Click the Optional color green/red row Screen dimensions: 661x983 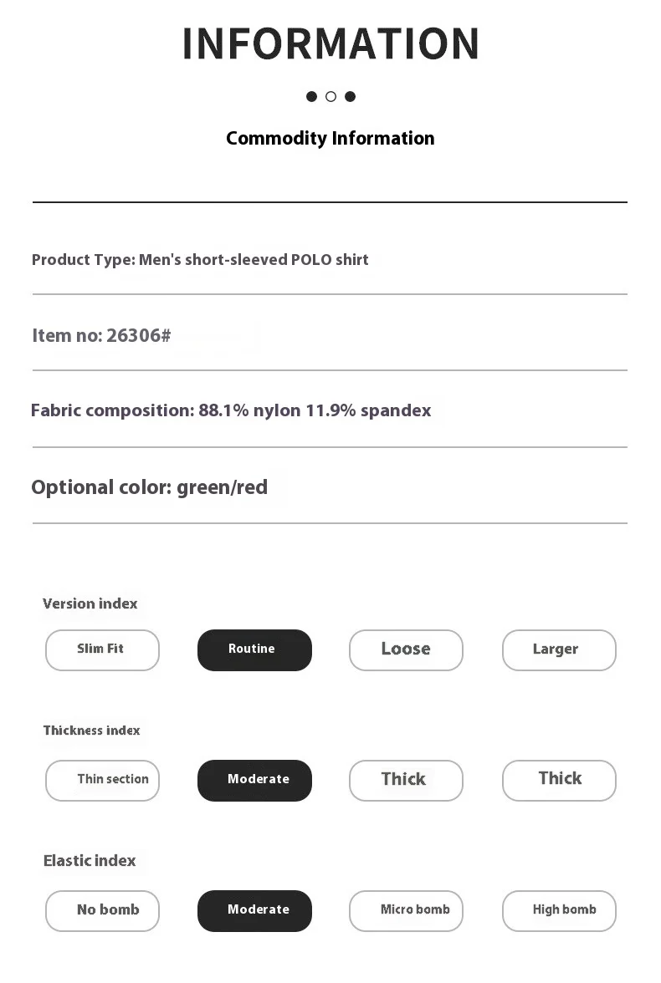pos(149,487)
